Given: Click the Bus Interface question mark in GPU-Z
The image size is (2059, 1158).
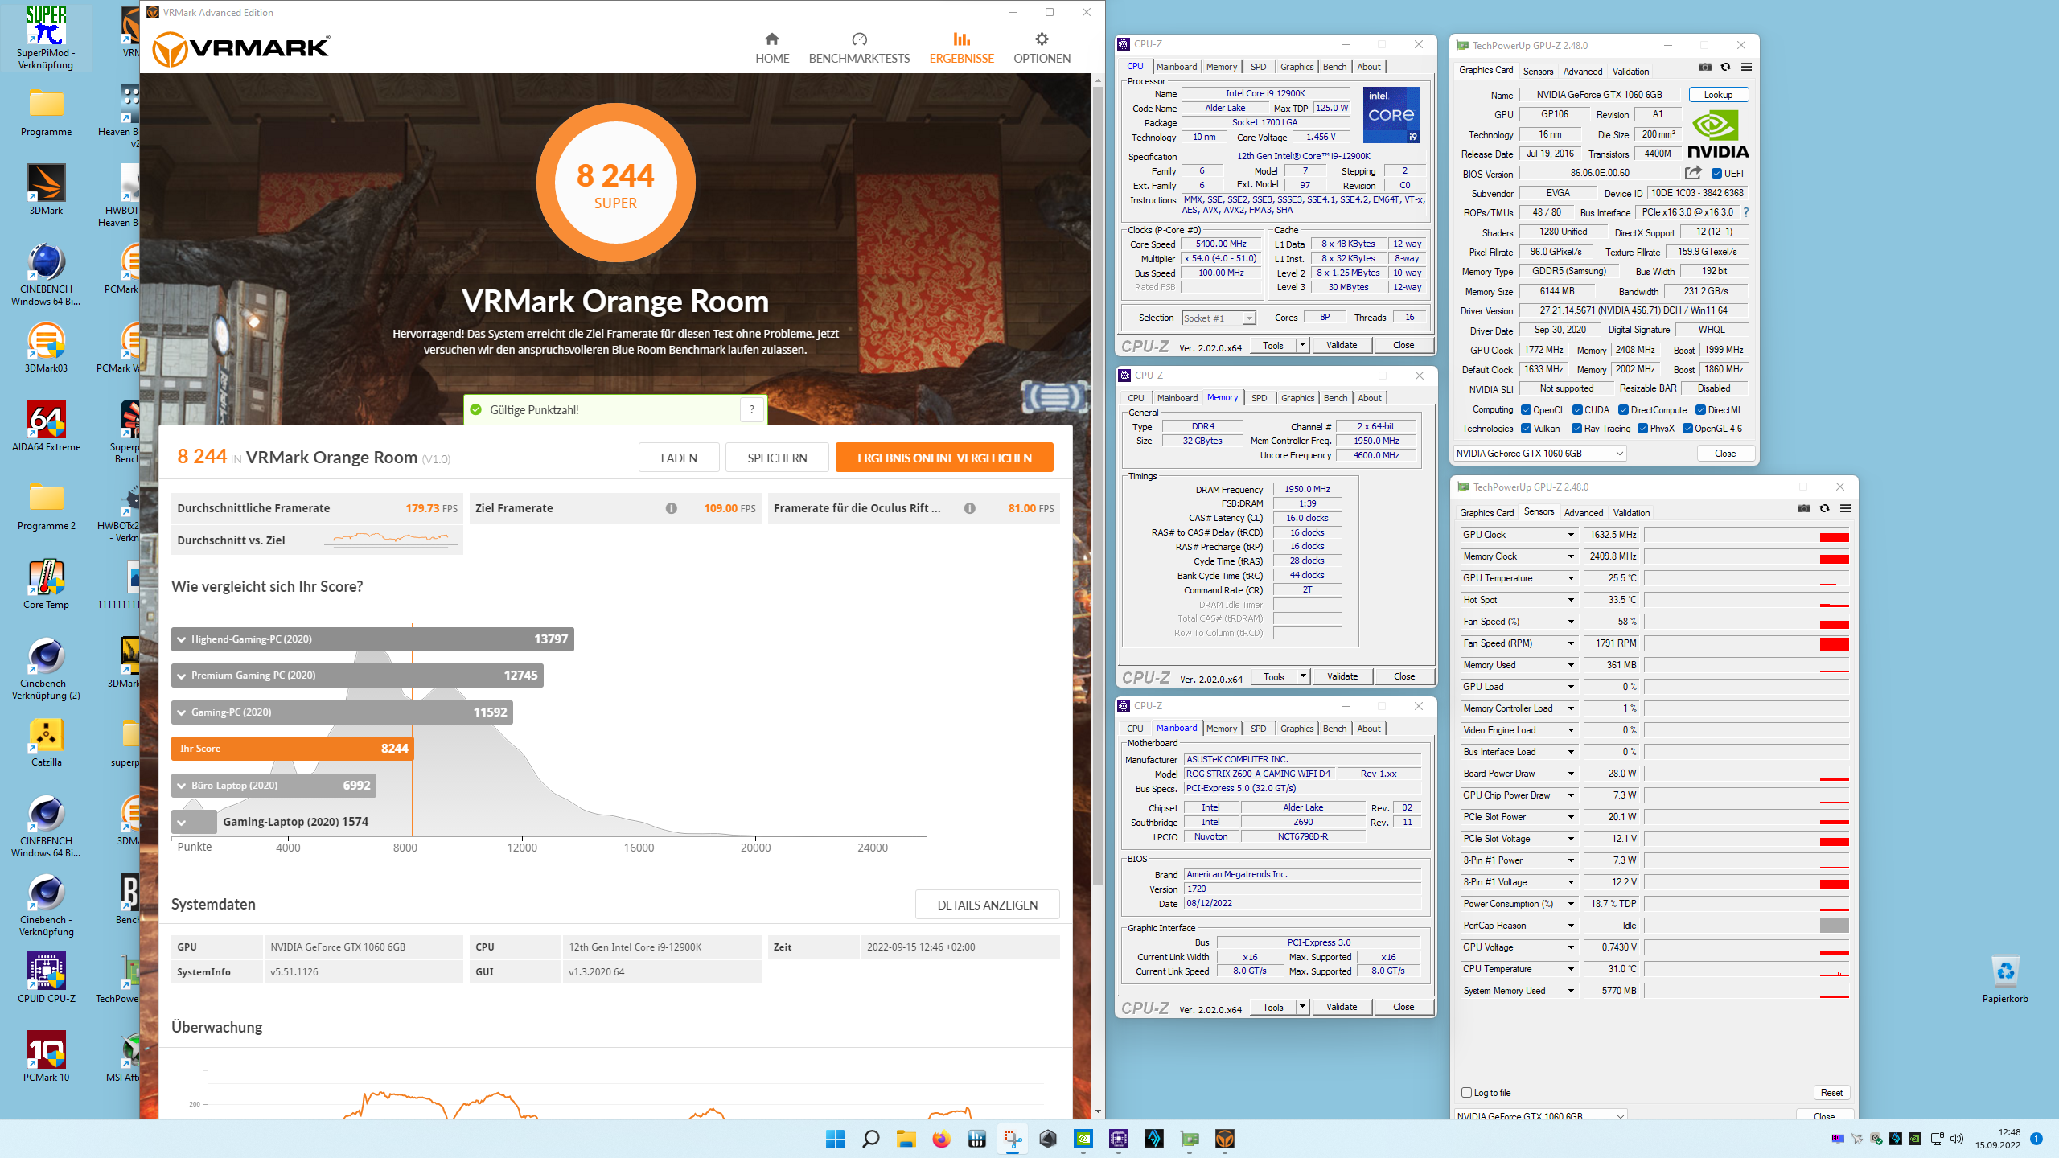Looking at the screenshot, I should click(x=1746, y=212).
